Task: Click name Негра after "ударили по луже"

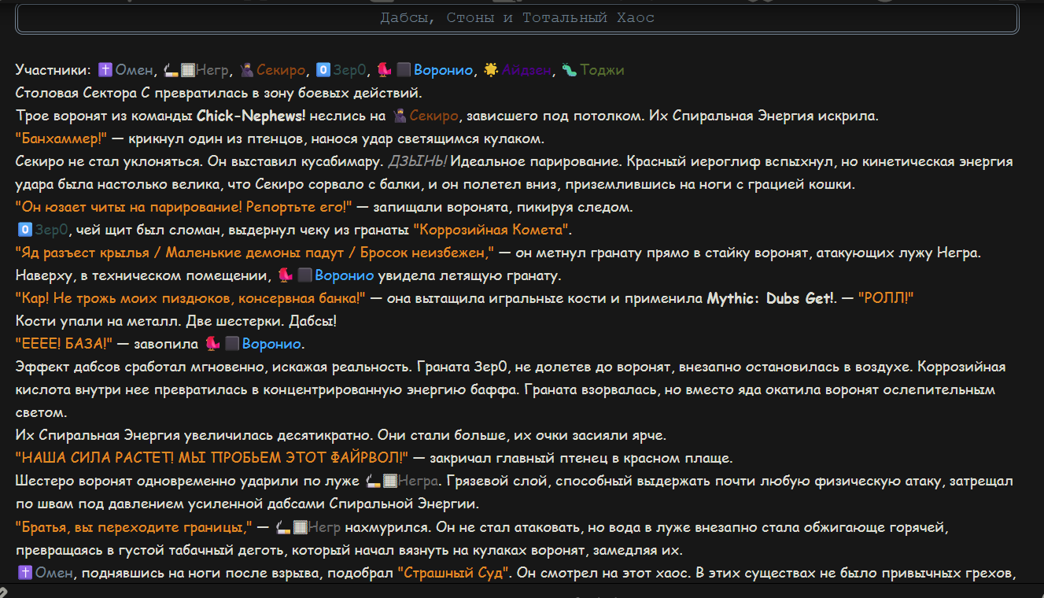Action: 420,482
